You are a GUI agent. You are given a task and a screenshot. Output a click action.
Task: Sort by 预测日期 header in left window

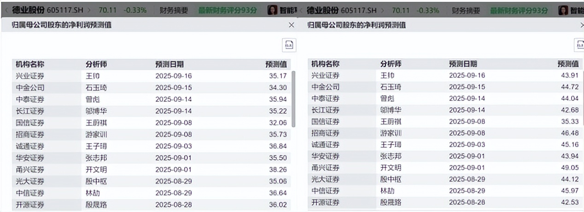pyautogui.click(x=169, y=64)
